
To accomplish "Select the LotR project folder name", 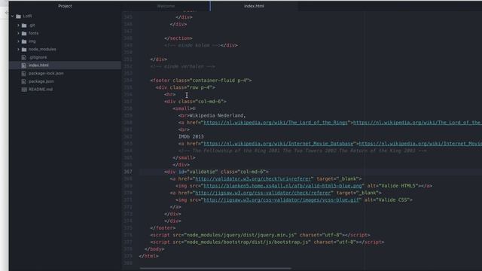I will point(27,16).
